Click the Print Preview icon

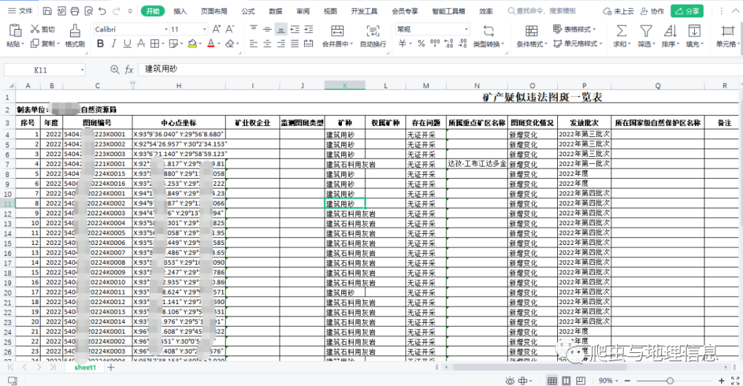click(x=89, y=11)
